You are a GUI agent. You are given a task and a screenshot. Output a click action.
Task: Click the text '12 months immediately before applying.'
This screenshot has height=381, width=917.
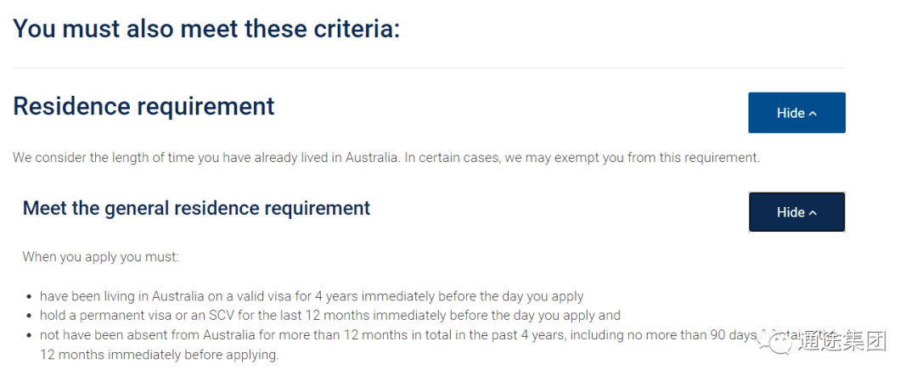(x=159, y=355)
